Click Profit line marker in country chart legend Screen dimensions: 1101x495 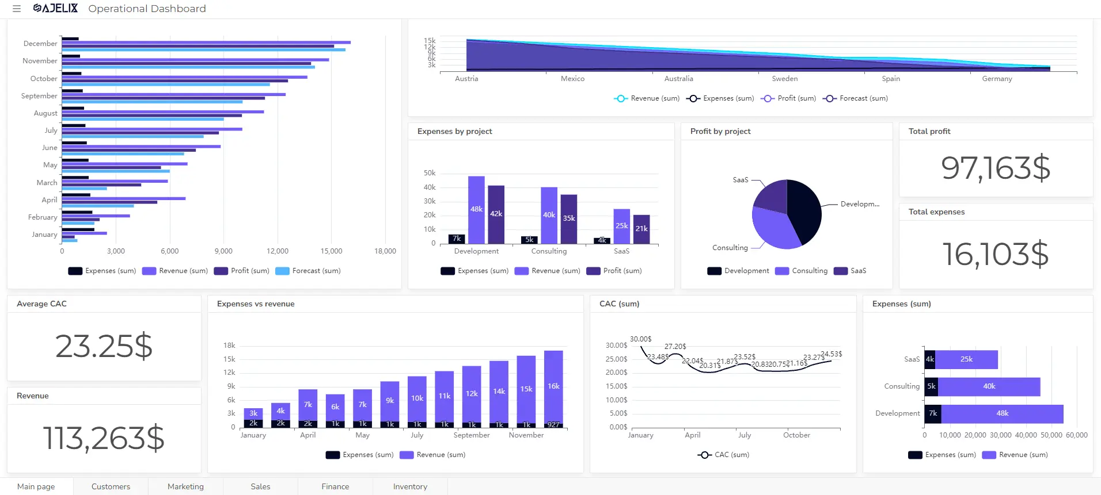click(767, 99)
